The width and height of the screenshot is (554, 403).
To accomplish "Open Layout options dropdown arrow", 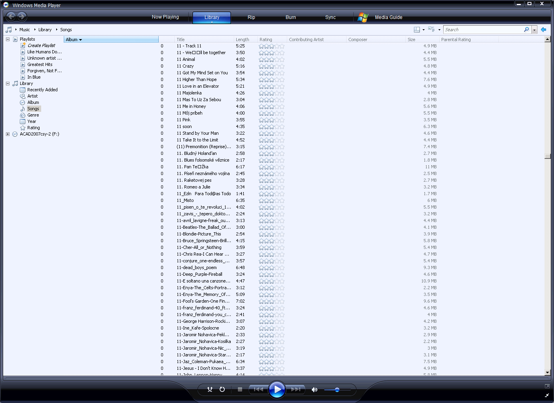I will coord(423,30).
